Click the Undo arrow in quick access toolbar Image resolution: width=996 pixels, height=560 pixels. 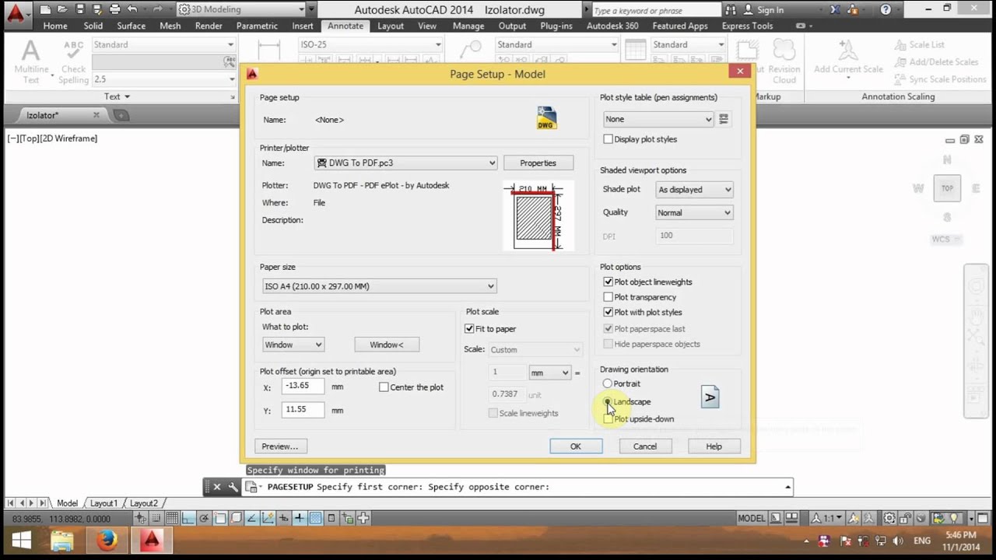132,9
